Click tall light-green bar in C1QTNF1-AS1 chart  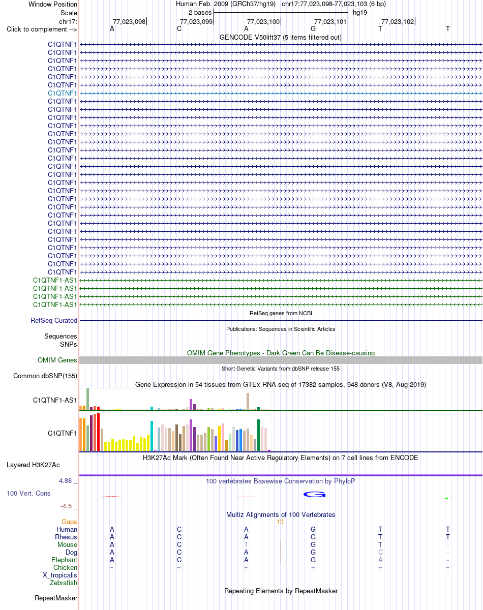88,399
